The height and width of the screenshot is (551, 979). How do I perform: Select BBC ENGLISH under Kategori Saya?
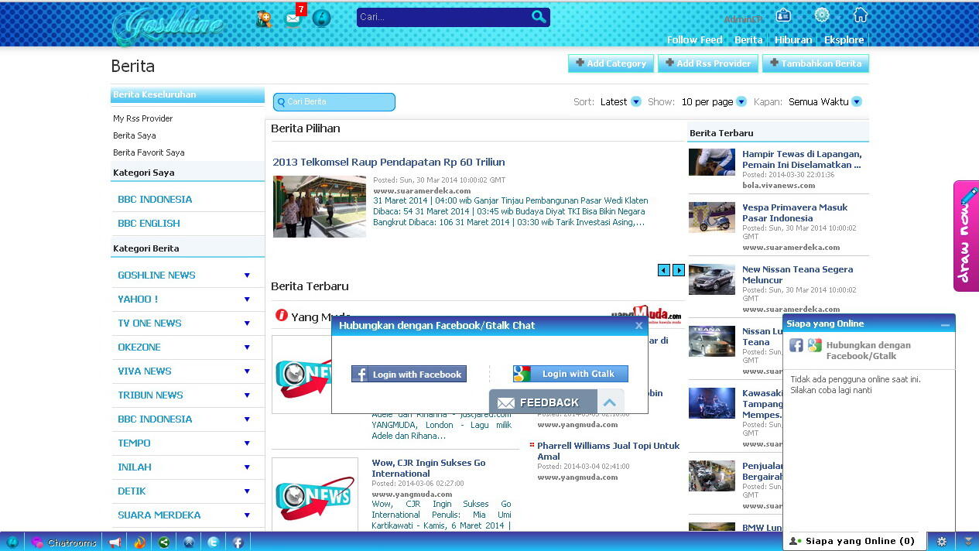149,223
